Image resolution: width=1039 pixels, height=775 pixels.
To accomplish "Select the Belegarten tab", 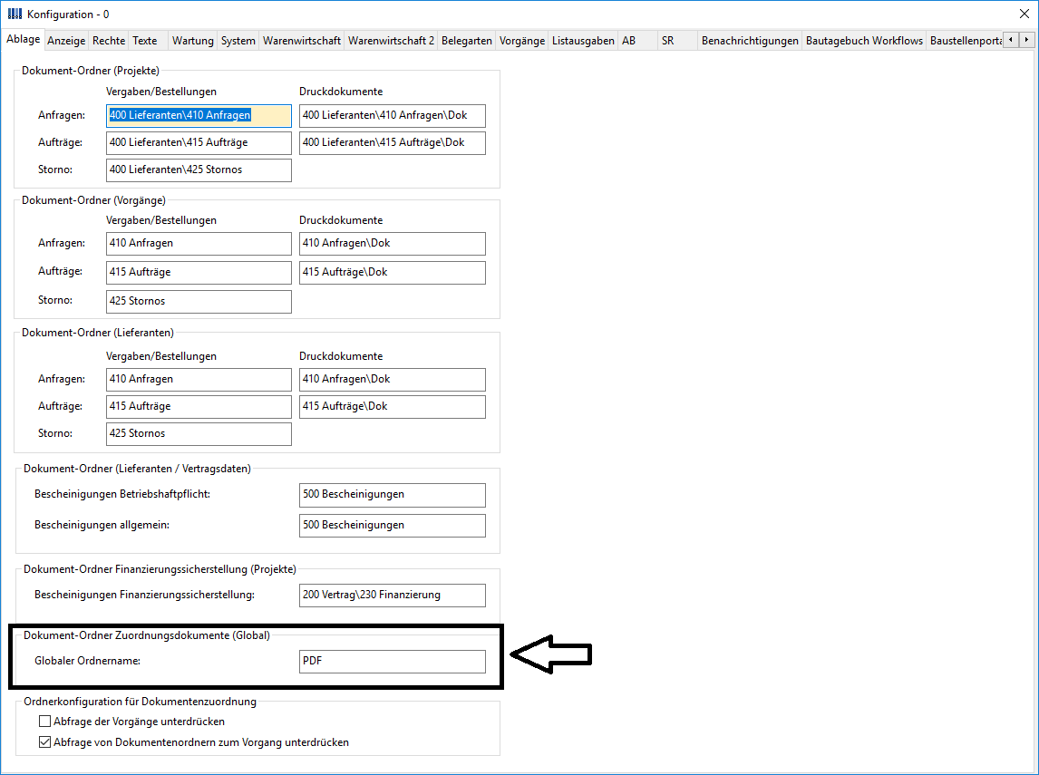I will click(x=467, y=41).
